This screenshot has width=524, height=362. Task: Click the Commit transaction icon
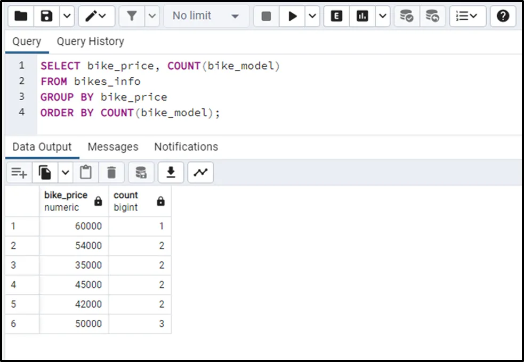click(x=407, y=16)
